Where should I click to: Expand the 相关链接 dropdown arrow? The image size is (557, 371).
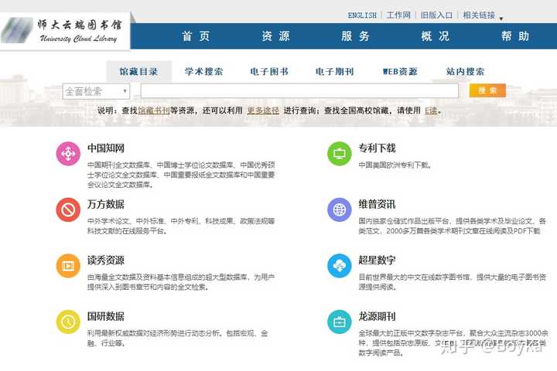pyautogui.click(x=501, y=18)
